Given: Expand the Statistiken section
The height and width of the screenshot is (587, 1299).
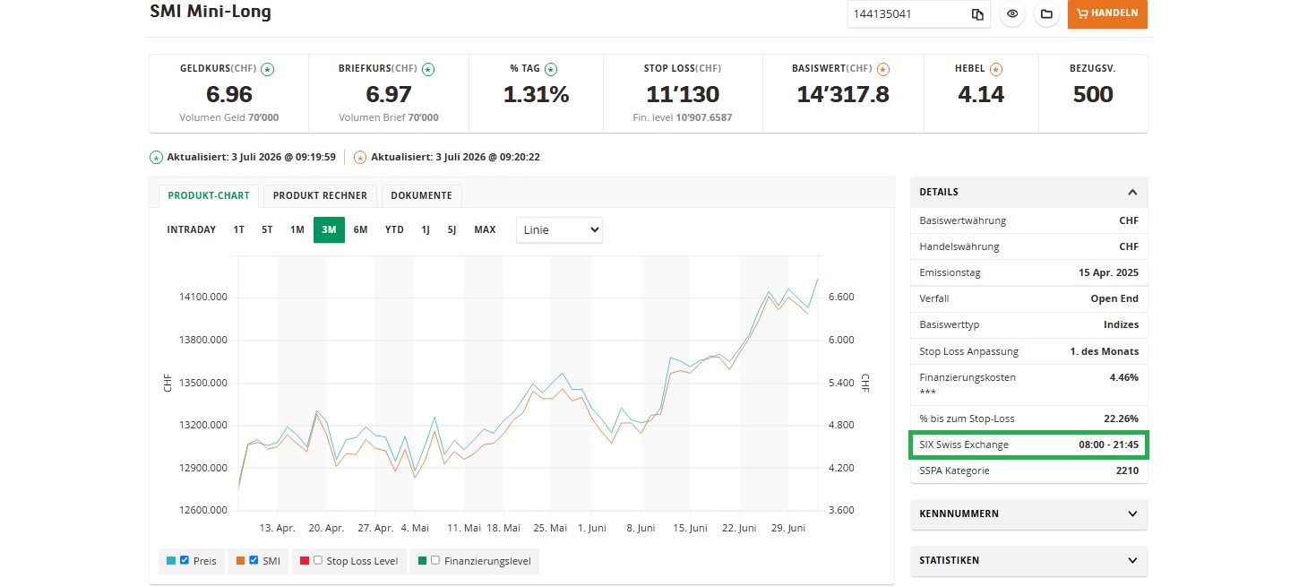Looking at the screenshot, I should point(1028,560).
